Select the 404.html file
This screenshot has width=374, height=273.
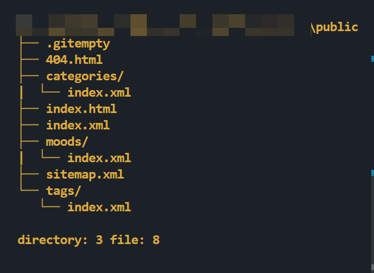[x=74, y=60]
